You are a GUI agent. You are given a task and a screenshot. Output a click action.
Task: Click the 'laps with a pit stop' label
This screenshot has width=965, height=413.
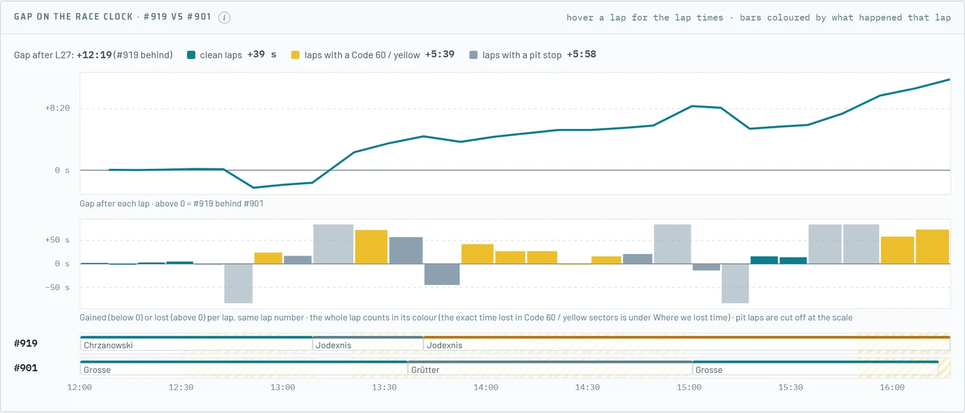tap(522, 55)
